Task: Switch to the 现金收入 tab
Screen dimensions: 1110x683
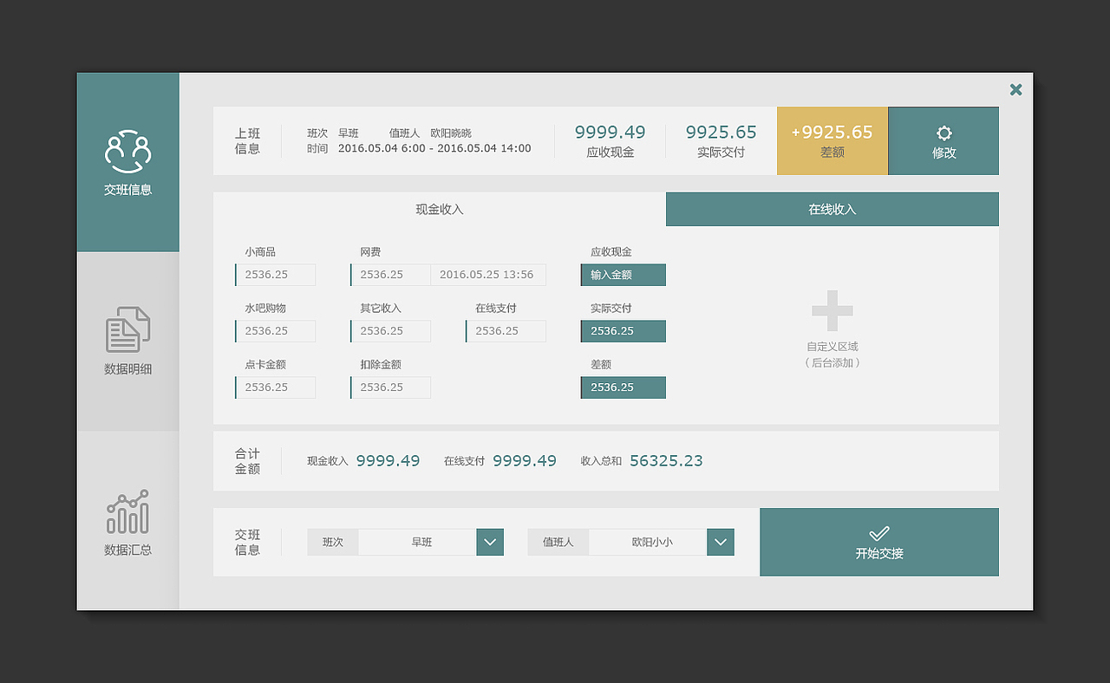Action: pyautogui.click(x=439, y=209)
